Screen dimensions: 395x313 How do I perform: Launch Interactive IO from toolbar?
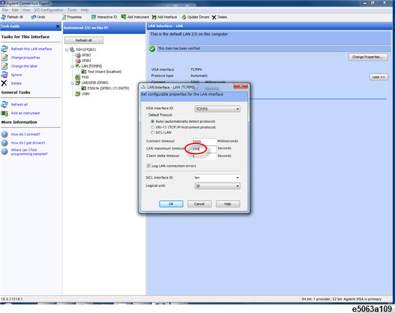point(104,17)
